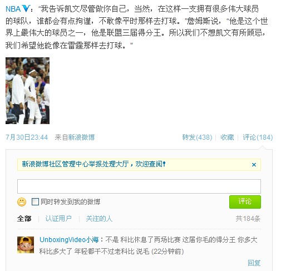The image size is (281, 271).
Task: Click 转发(438) to repost
Action: pyautogui.click(x=197, y=137)
